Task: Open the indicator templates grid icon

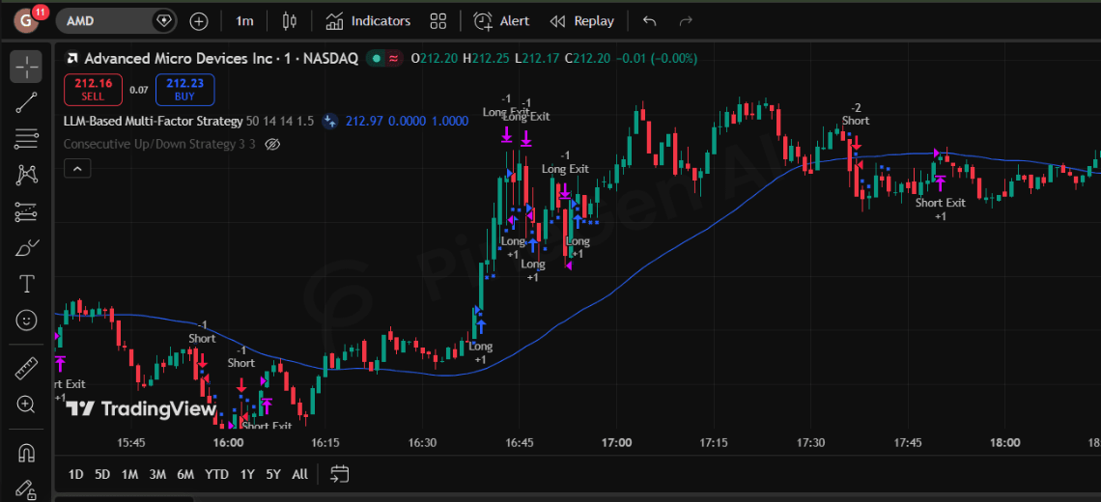Action: click(438, 21)
